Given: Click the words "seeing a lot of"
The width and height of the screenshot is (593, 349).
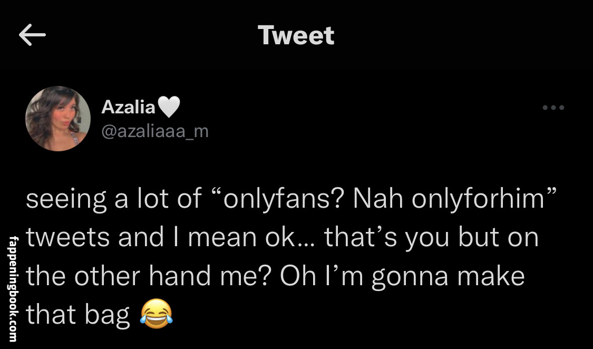Looking at the screenshot, I should click(x=114, y=199).
